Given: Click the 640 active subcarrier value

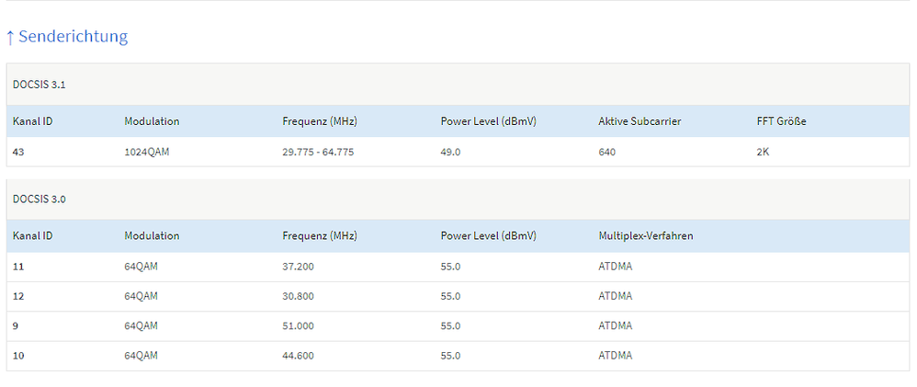Looking at the screenshot, I should [x=607, y=152].
